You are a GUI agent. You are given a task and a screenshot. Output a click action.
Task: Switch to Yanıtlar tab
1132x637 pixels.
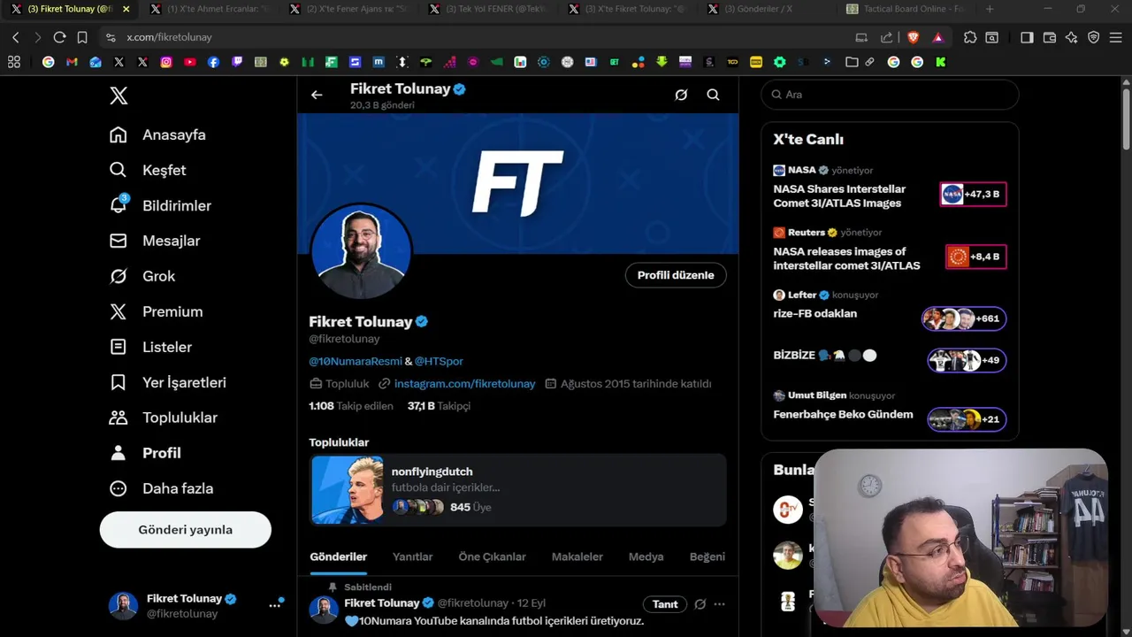click(412, 556)
